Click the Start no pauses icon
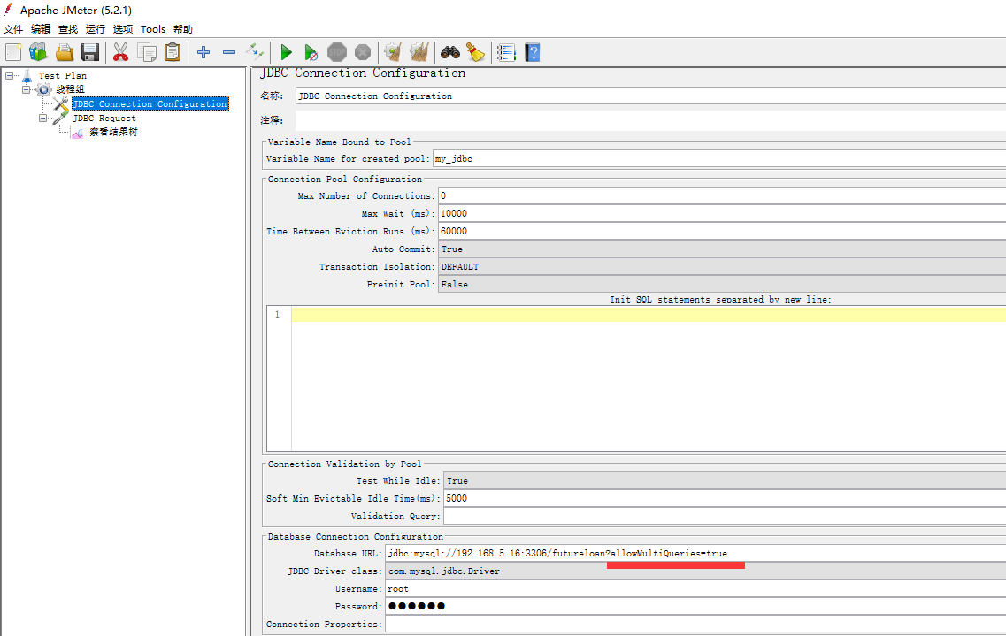The height and width of the screenshot is (636, 1006). coord(311,53)
